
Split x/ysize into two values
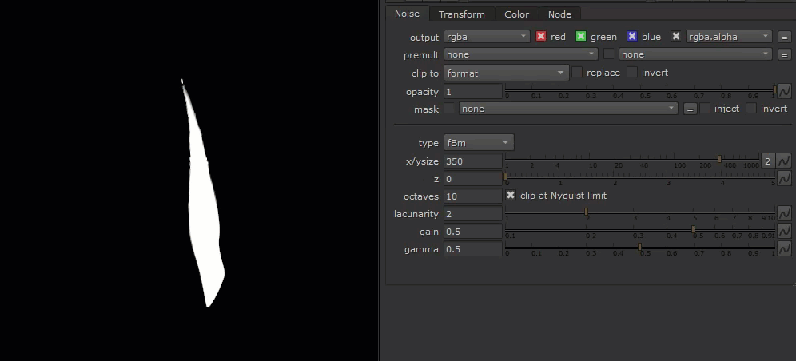(767, 161)
